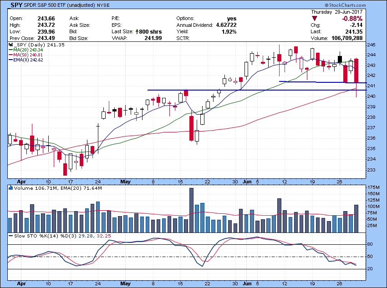Click the 'P/E:' label
The width and height of the screenshot is (387, 288).
tap(116, 19)
